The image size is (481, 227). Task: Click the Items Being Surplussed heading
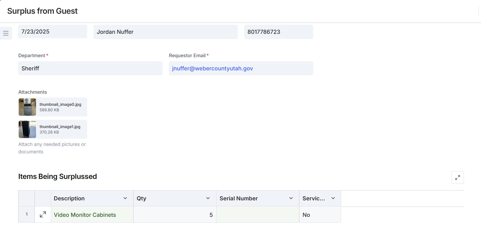57,176
